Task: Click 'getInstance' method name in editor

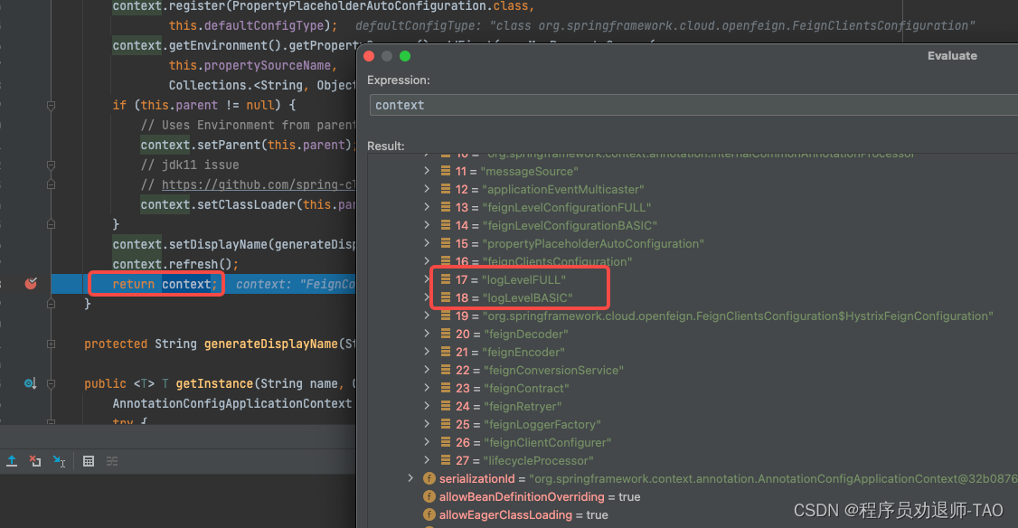Action: 214,383
